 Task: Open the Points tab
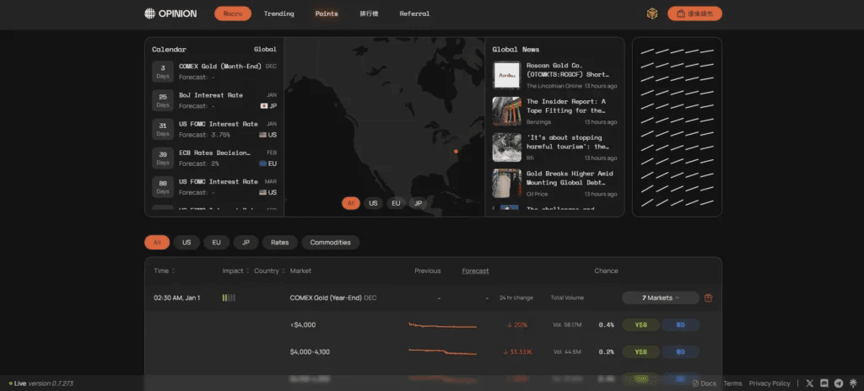327,13
